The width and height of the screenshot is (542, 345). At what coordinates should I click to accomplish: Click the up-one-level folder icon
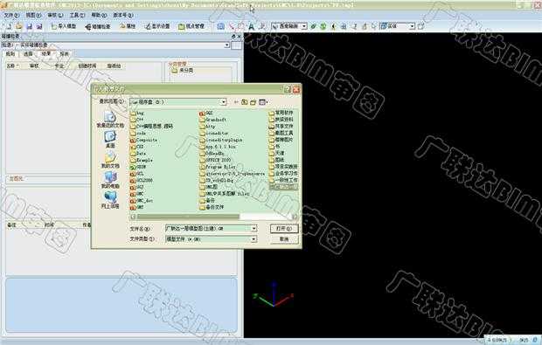[x=245, y=102]
